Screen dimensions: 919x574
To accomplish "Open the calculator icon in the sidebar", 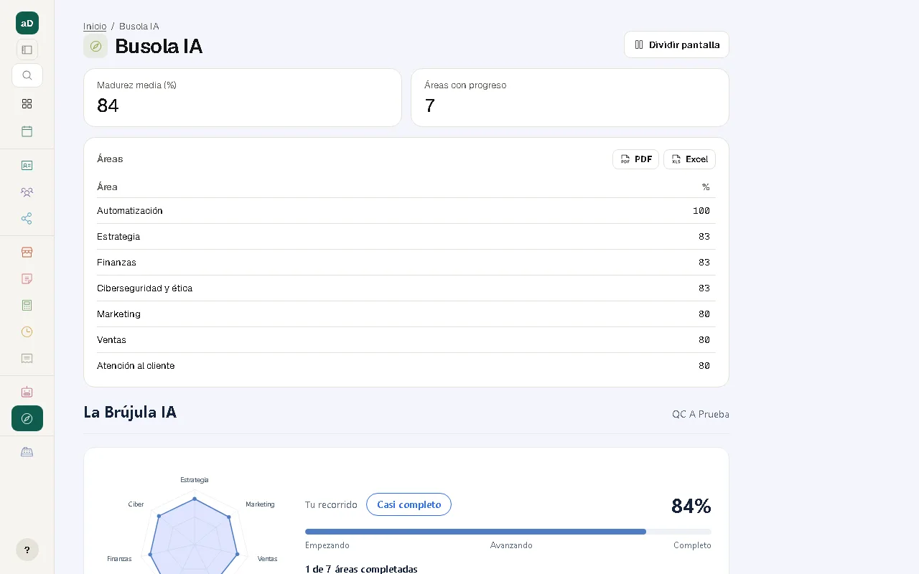I will tap(27, 306).
